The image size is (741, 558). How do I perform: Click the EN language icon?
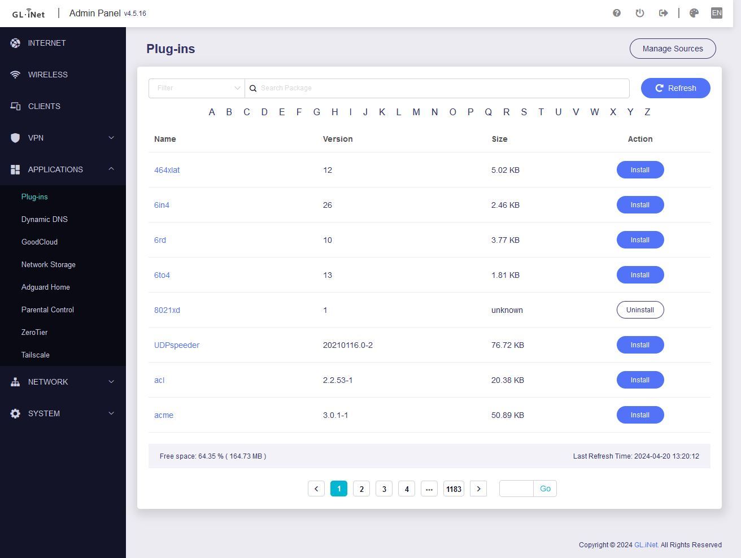717,13
